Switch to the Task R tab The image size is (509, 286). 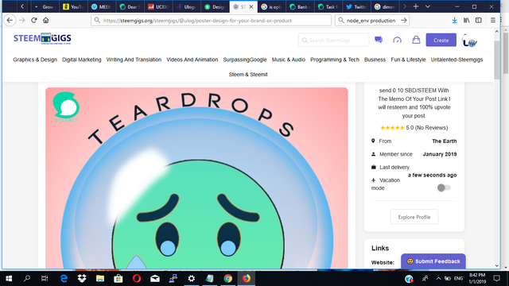(328, 7)
